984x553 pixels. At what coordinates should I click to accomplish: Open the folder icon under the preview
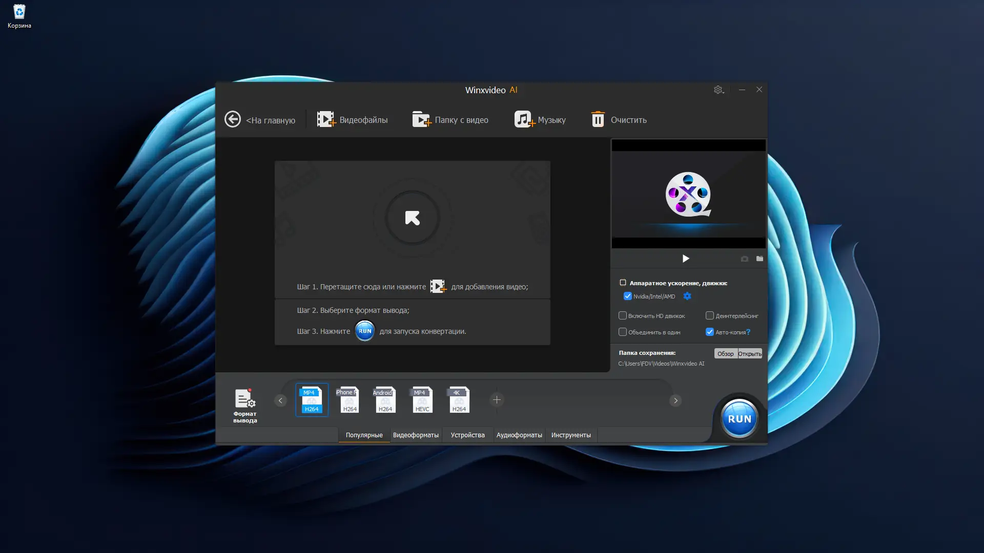(760, 259)
